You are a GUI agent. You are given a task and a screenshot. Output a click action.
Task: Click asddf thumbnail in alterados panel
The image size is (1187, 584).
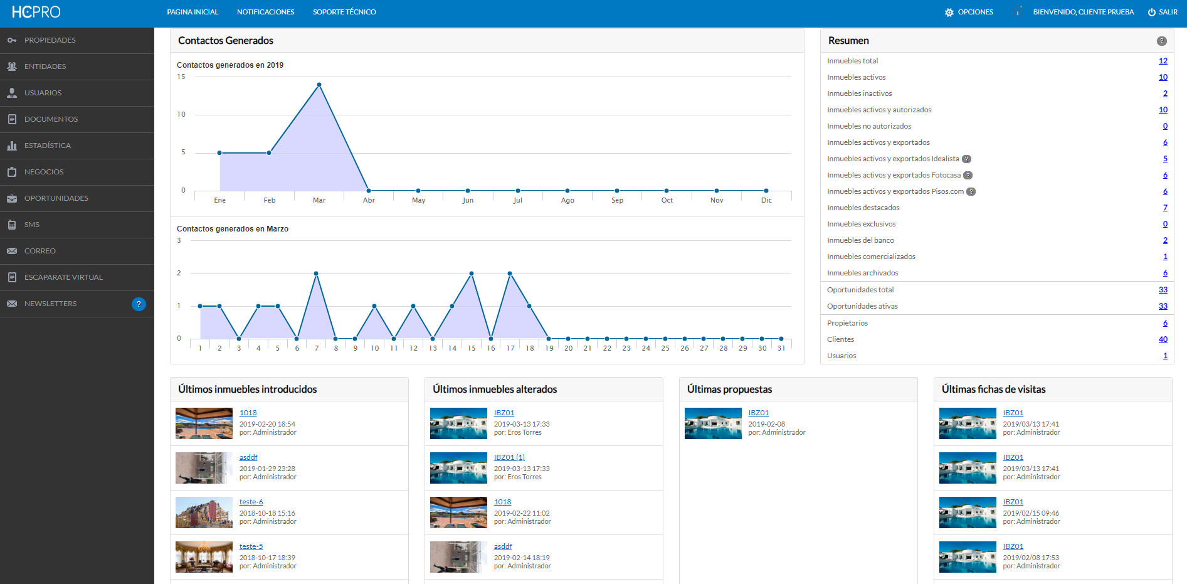(x=458, y=557)
